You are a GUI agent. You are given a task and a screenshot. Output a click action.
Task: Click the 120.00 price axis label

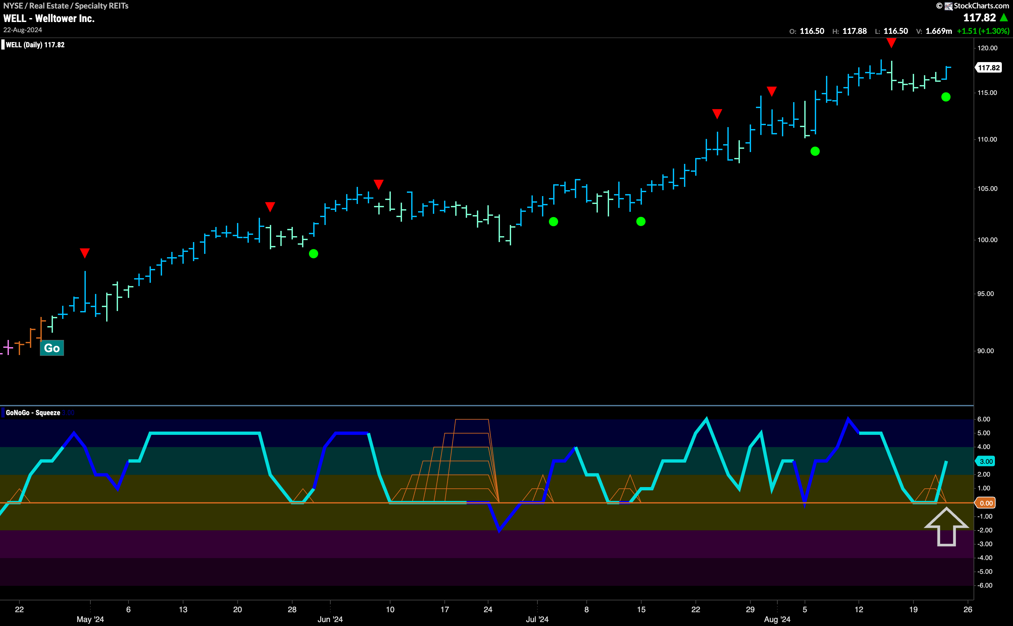coord(987,48)
